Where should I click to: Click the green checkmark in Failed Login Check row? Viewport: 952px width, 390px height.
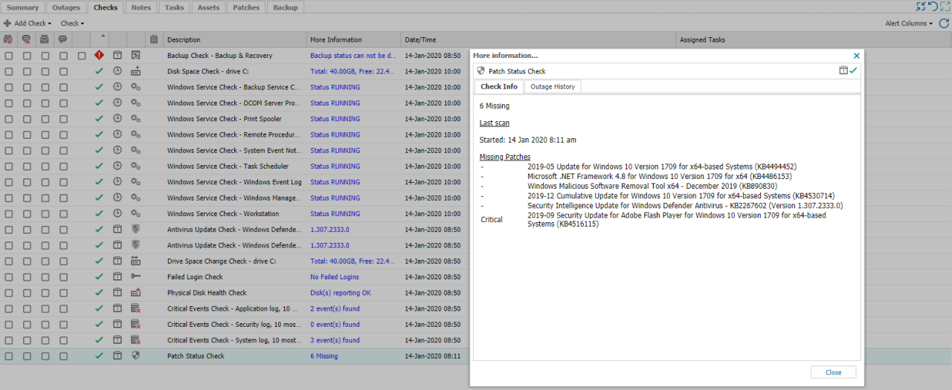(100, 276)
